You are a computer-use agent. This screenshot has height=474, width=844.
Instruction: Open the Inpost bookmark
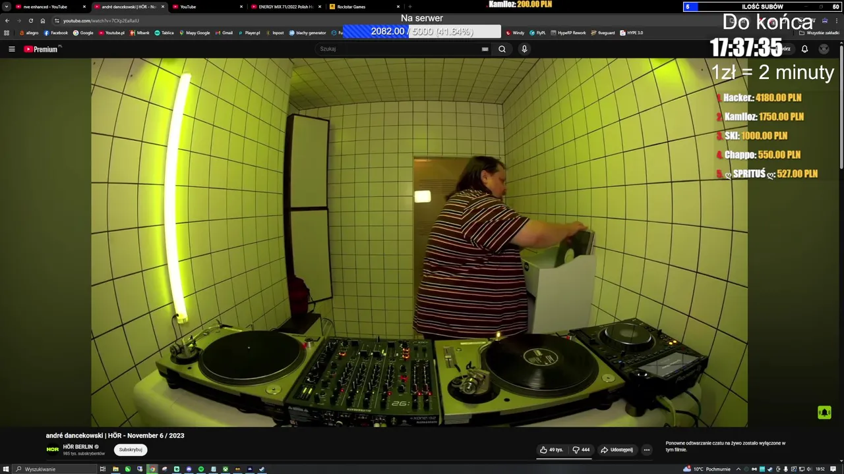click(275, 33)
